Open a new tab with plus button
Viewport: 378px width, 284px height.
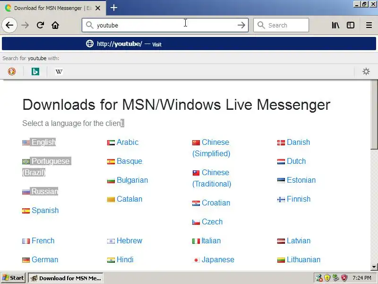[x=114, y=8]
